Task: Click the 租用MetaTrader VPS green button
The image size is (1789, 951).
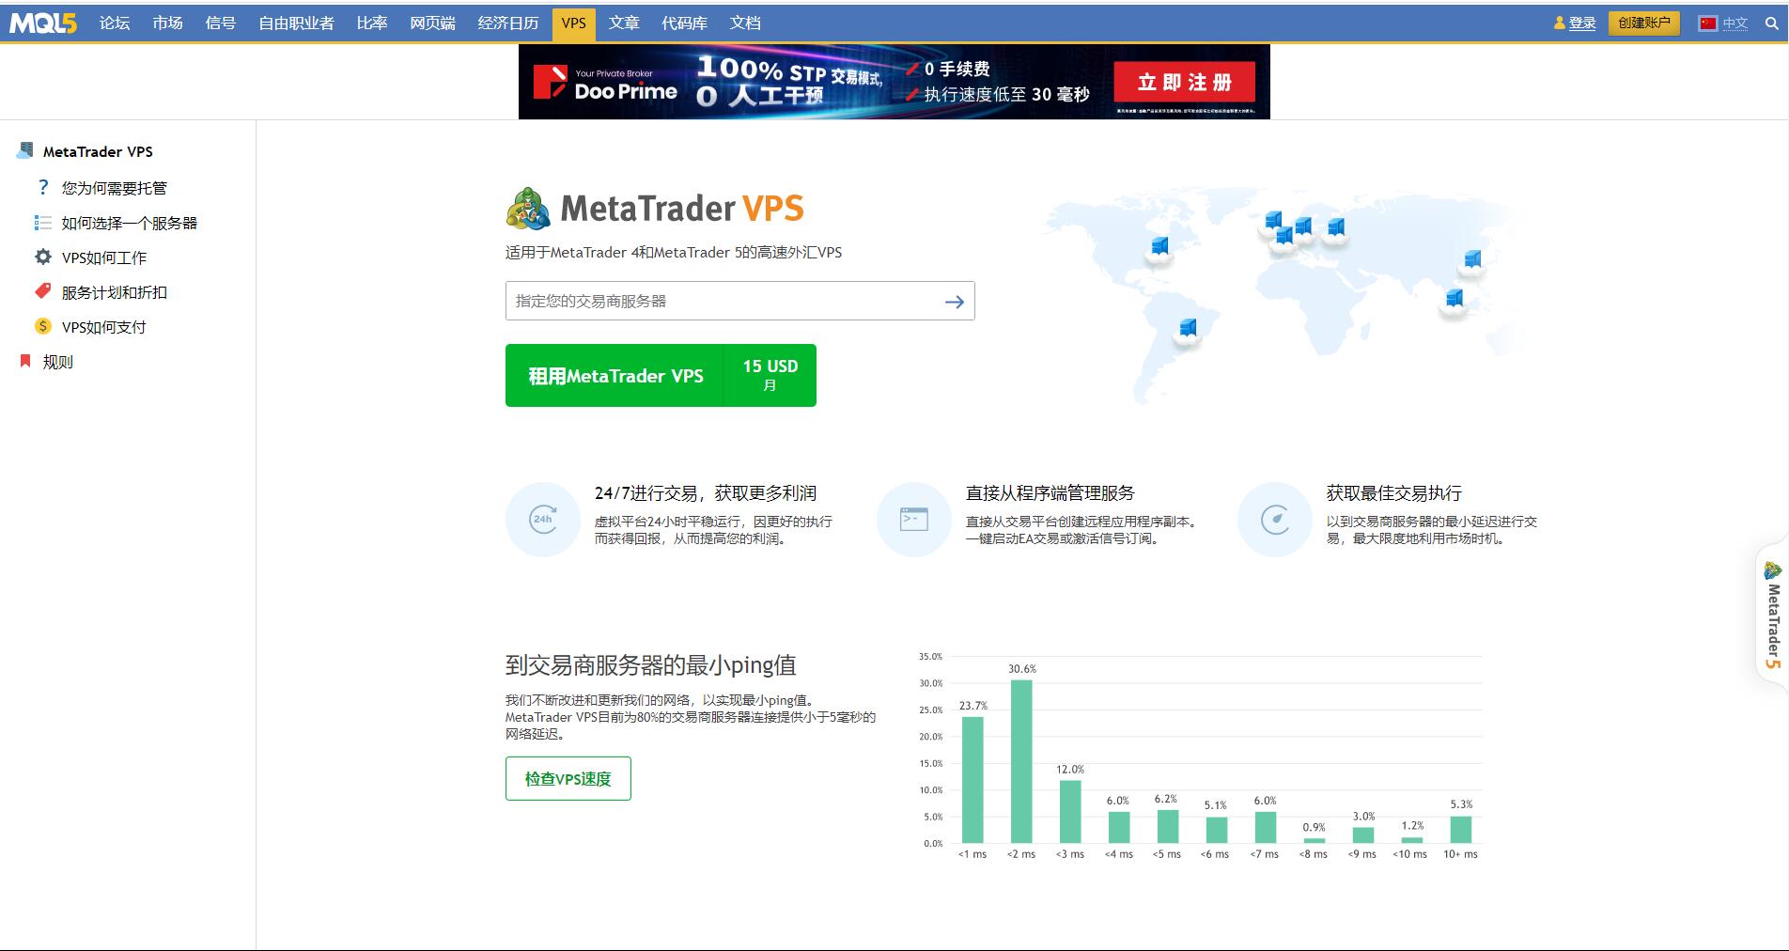Action: click(661, 375)
